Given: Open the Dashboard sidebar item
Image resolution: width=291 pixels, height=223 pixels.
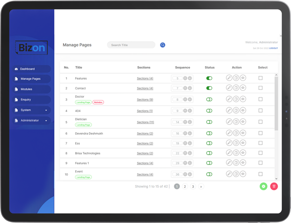Looking at the screenshot, I should point(32,69).
